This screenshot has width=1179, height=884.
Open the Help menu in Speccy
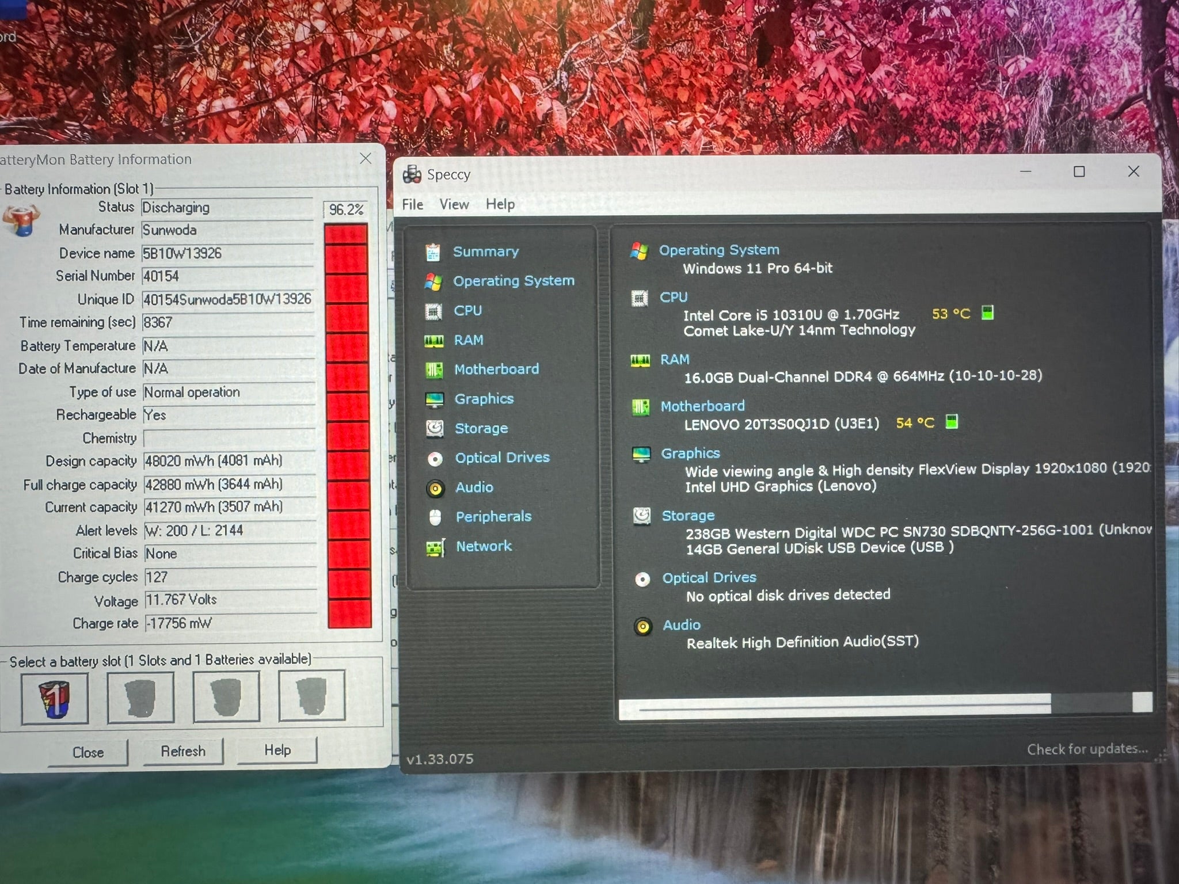pyautogui.click(x=500, y=204)
